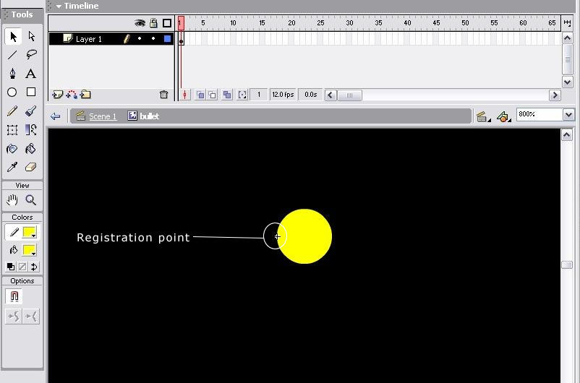Open the fill color swatch
Screen dimensions: 580x383
pyautogui.click(x=30, y=250)
